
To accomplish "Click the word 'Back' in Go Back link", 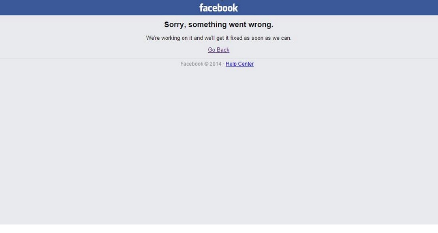I will 223,50.
